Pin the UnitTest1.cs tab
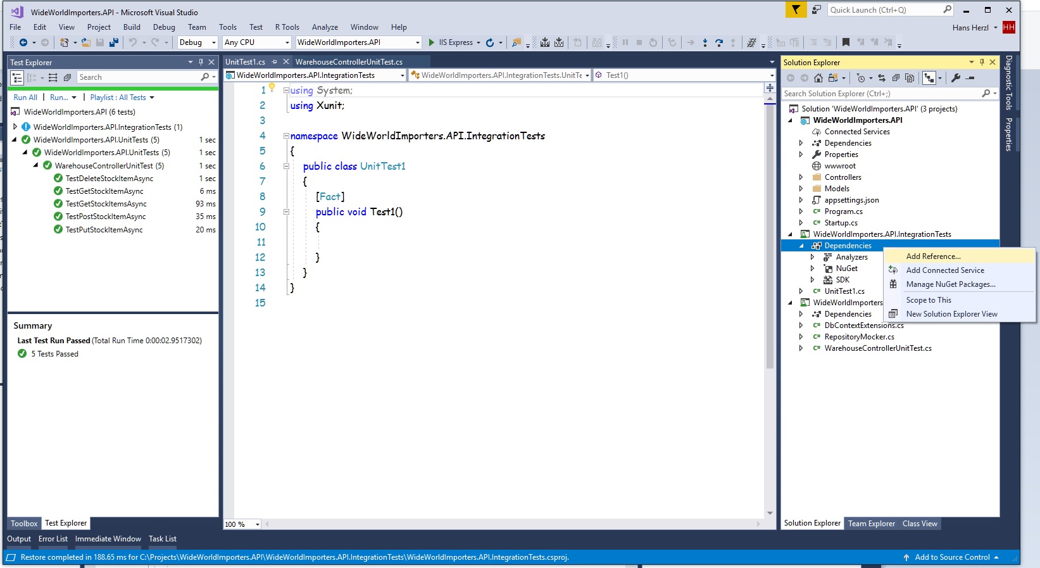The image size is (1040, 568). [x=275, y=62]
